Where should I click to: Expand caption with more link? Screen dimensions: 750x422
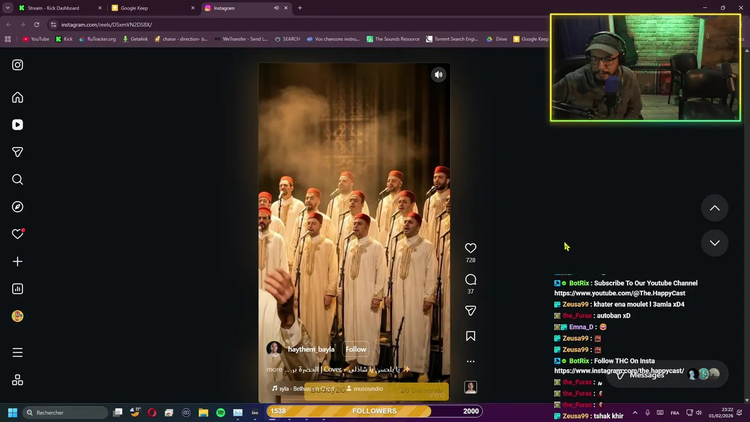click(275, 370)
